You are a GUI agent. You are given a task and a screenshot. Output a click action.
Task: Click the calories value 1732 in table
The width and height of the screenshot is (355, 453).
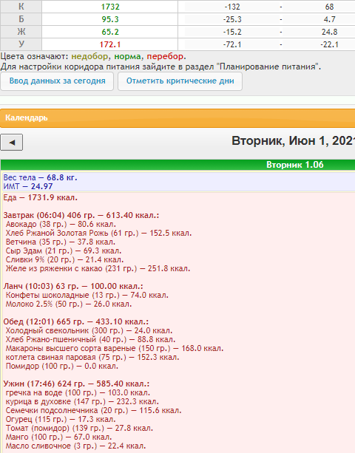coord(110,7)
